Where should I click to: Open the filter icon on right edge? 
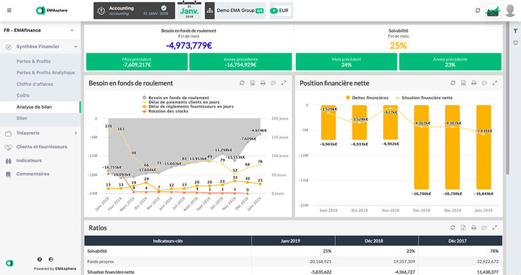[x=515, y=29]
